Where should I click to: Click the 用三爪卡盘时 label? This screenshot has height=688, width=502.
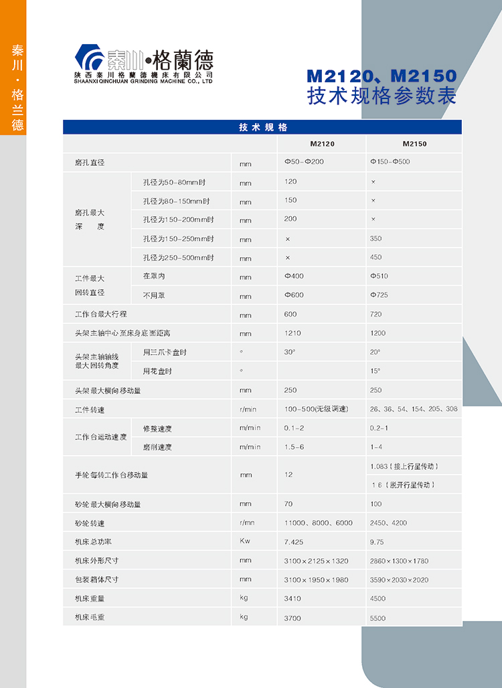point(165,352)
